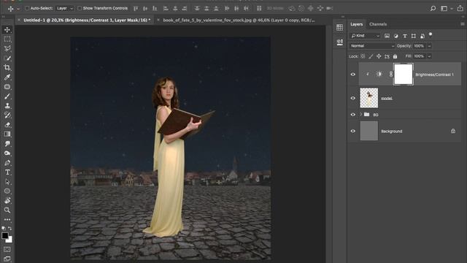This screenshot has height=263, width=467.
Task: Select the Path Selection tool
Action: point(7,182)
